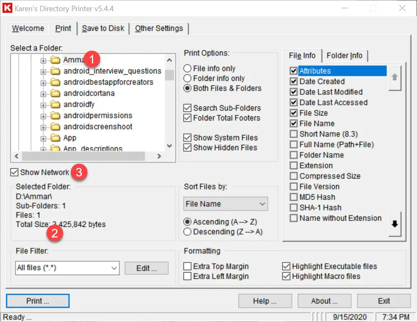Click the move-up arrow in File Info
The width and height of the screenshot is (417, 322).
[x=395, y=78]
